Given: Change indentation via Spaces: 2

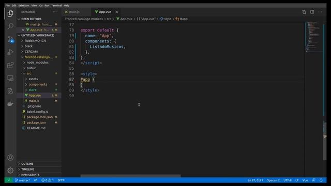Looking at the screenshot, I should coord(273,180).
